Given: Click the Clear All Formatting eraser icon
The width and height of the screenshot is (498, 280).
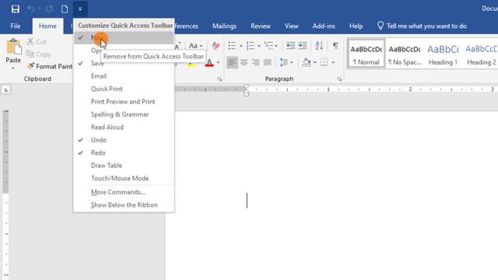Looking at the screenshot, I should tap(216, 46).
